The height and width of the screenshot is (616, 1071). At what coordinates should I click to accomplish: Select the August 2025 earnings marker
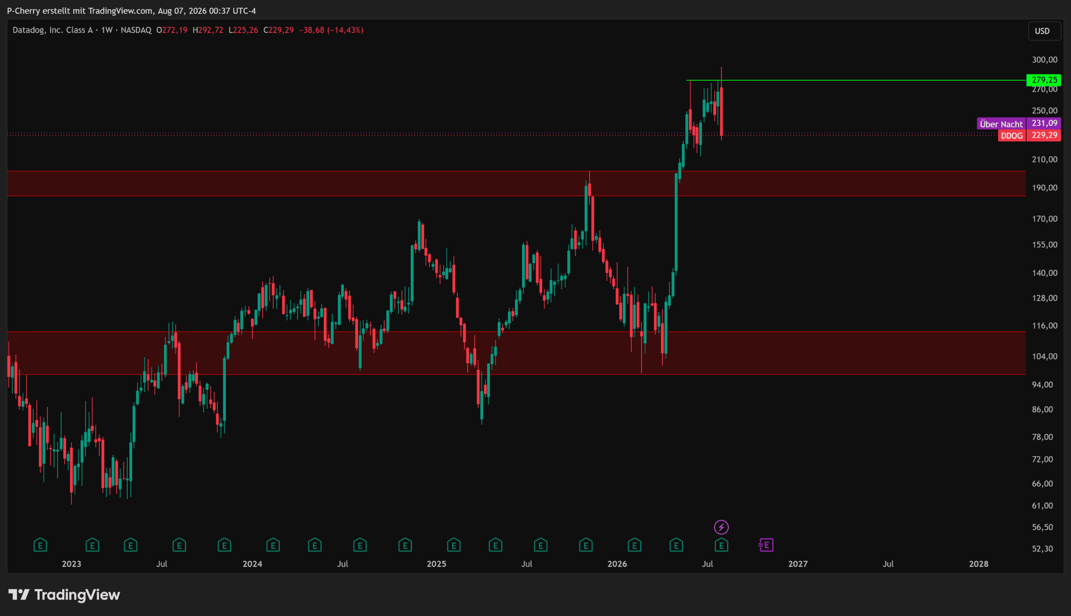point(541,545)
